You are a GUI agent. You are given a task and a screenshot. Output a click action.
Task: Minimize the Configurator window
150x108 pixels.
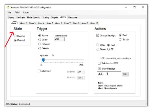tap(126, 7)
